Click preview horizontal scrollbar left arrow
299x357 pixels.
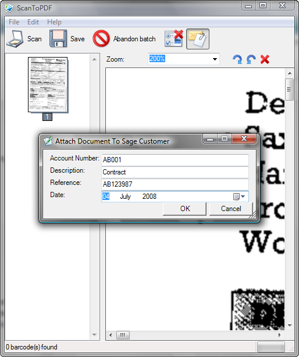tap(111, 335)
